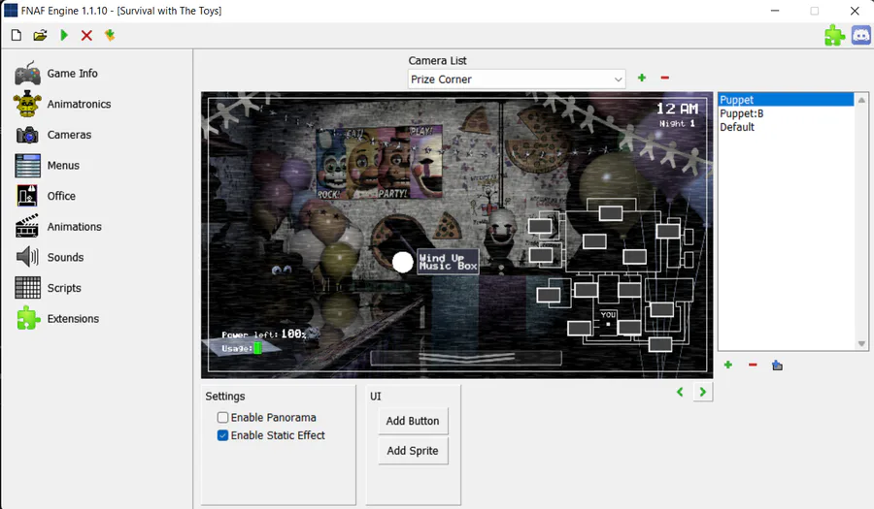The image size is (874, 509).
Task: Click the green right arrow below preview
Action: coord(703,393)
